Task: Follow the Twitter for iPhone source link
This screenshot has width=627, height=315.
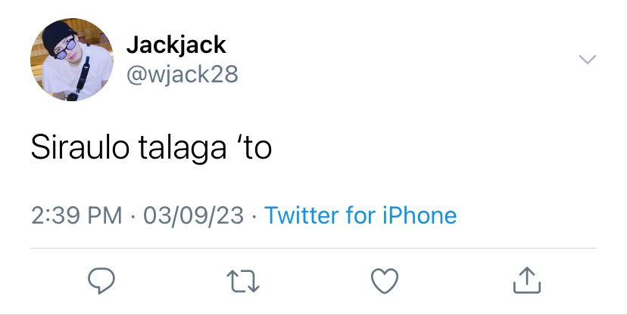Action: (360, 215)
